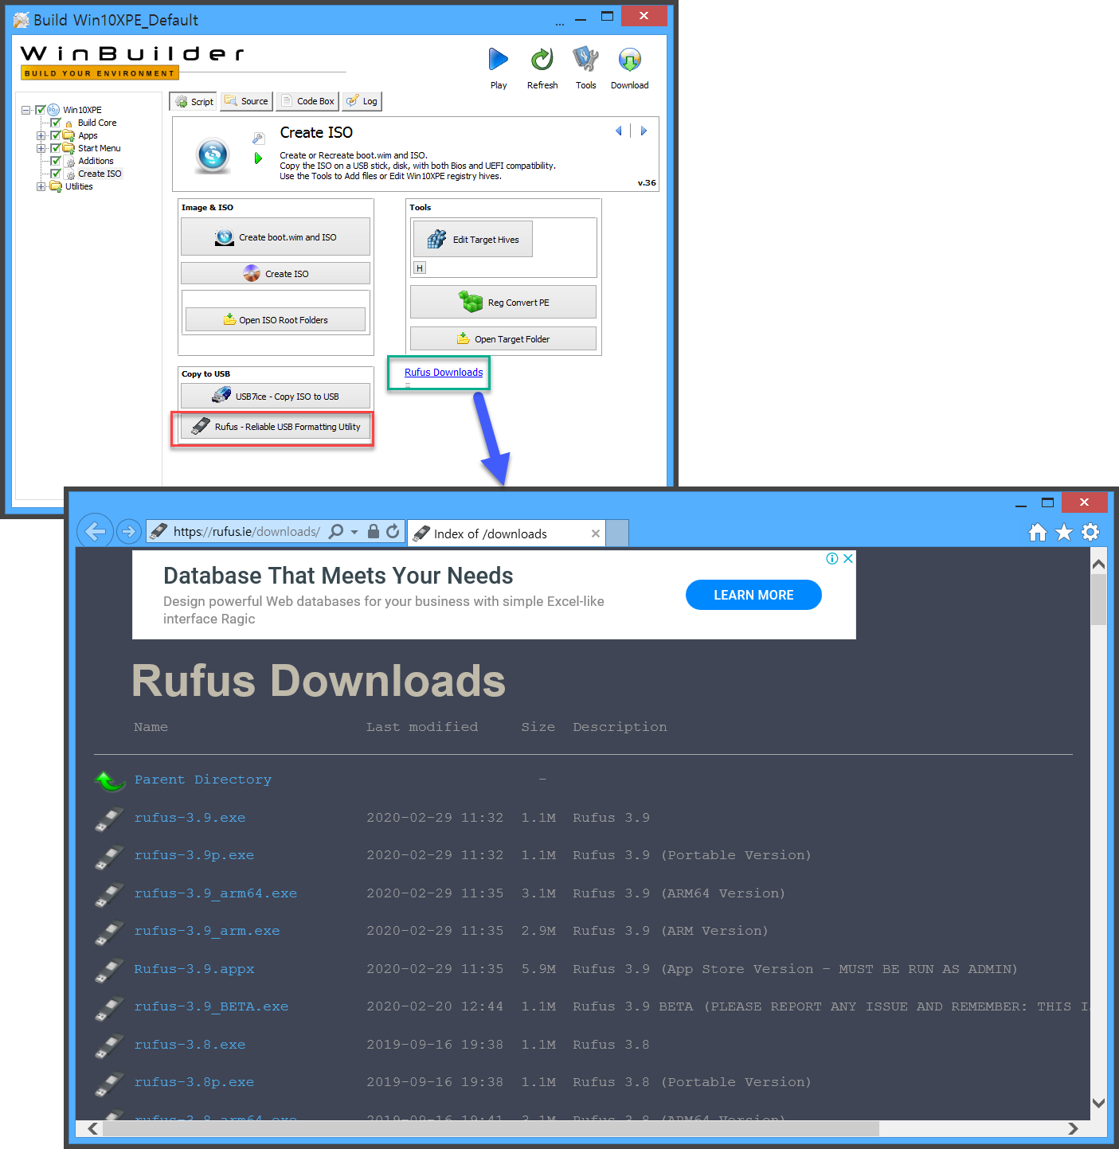
Task: Toggle the Apps checkbox
Action: tap(56, 135)
